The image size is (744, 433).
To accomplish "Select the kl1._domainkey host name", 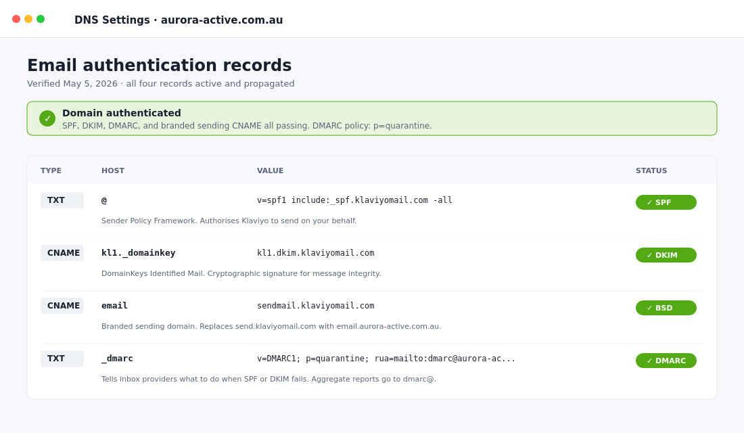I will (139, 253).
